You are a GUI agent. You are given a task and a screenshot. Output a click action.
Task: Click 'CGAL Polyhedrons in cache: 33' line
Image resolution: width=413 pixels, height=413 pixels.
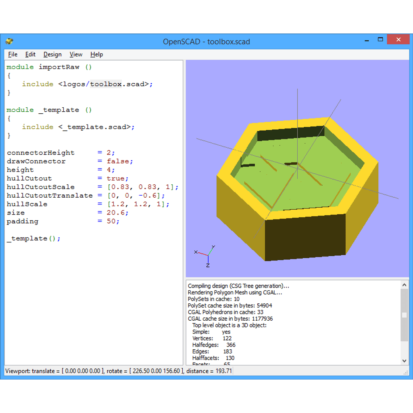pyautogui.click(x=225, y=312)
